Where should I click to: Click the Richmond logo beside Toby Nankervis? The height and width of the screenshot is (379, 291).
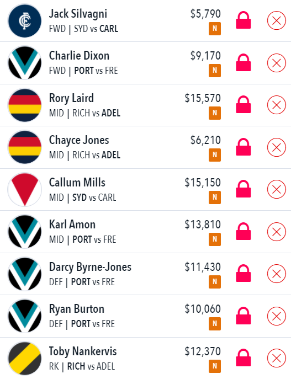(25, 358)
